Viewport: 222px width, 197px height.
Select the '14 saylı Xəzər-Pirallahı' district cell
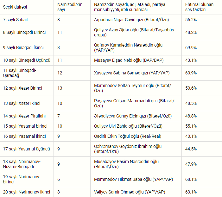[24, 116]
